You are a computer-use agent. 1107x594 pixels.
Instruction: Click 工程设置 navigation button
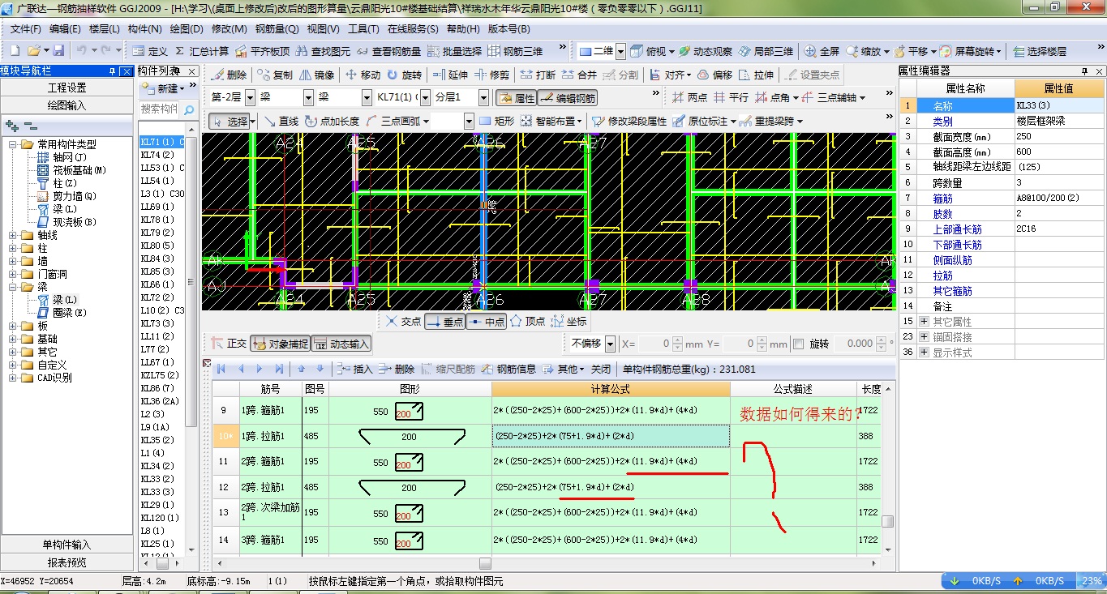point(67,88)
